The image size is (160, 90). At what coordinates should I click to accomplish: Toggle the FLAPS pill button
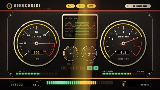(70, 6)
